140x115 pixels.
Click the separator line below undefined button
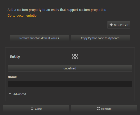pos(70,73)
